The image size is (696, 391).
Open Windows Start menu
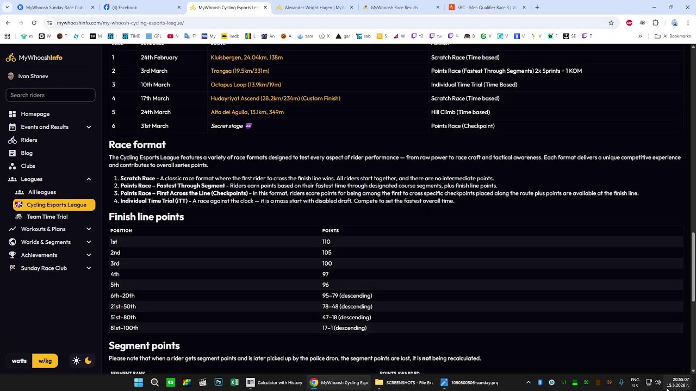pyautogui.click(x=139, y=382)
